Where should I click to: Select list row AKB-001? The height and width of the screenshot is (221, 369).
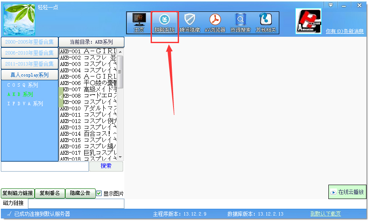(88, 51)
